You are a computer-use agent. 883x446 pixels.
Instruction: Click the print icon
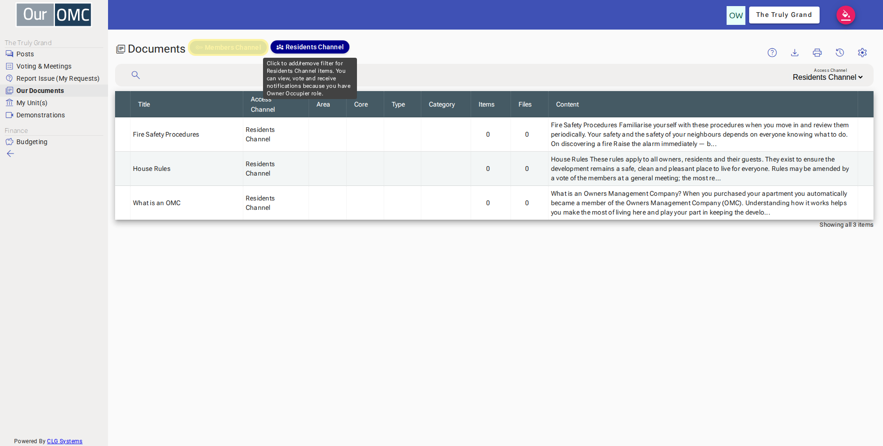pos(817,53)
